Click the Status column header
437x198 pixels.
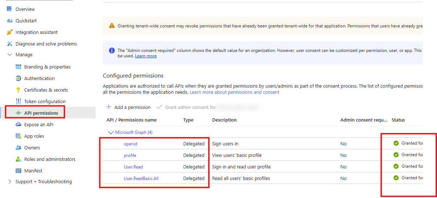pyautogui.click(x=398, y=120)
